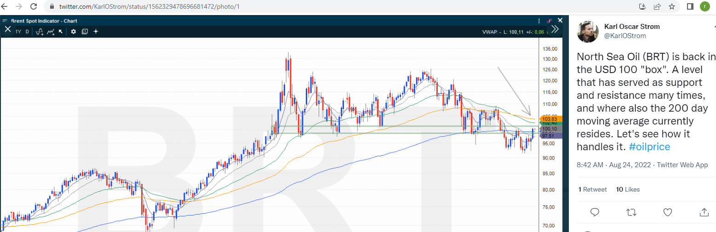The height and width of the screenshot is (232, 716).
Task: Click the +/-: 0,06 change readout
Action: click(535, 32)
